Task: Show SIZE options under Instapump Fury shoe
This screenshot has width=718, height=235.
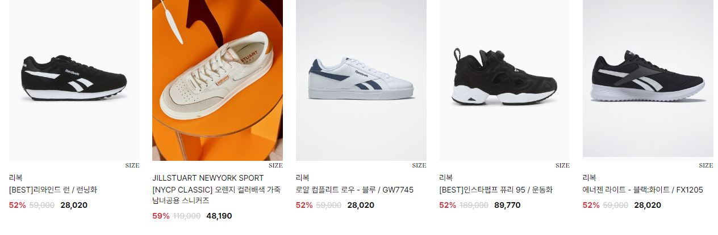Action: coord(562,165)
